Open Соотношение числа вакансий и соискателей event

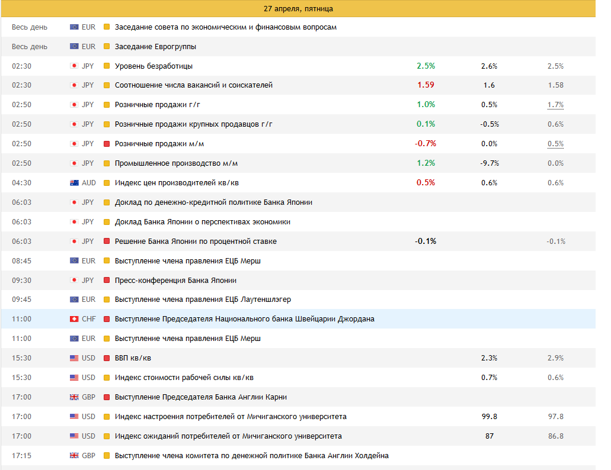pos(194,85)
